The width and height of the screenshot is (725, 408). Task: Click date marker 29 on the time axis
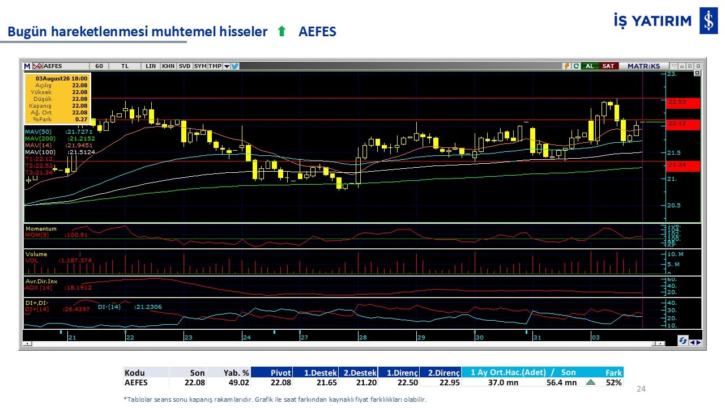click(421, 337)
